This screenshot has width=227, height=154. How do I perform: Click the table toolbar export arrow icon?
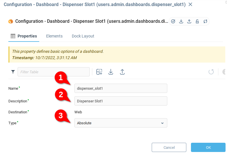tap(122, 72)
